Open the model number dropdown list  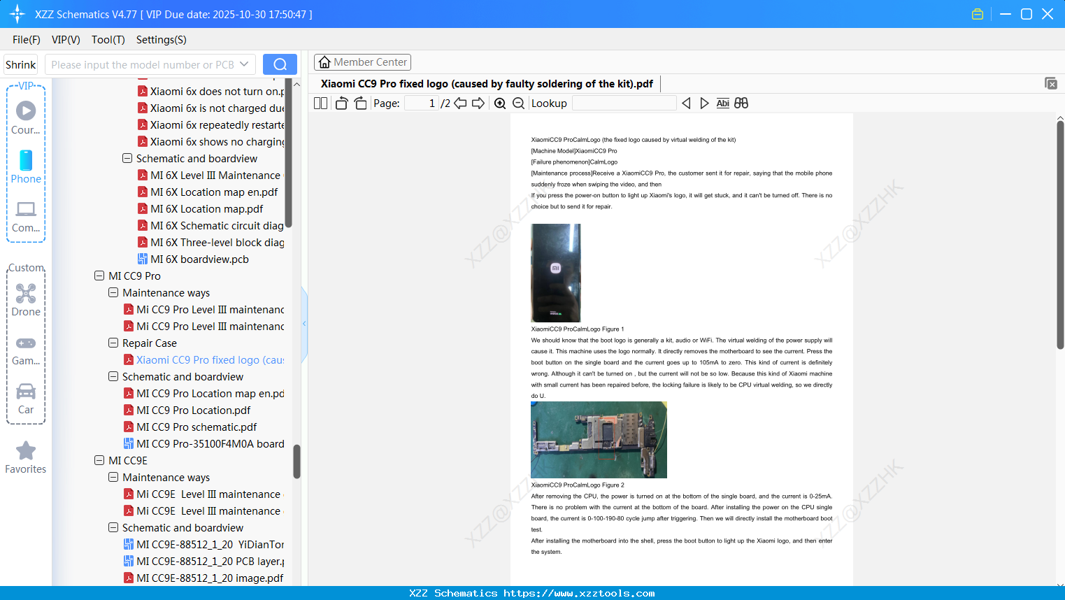[x=244, y=64]
